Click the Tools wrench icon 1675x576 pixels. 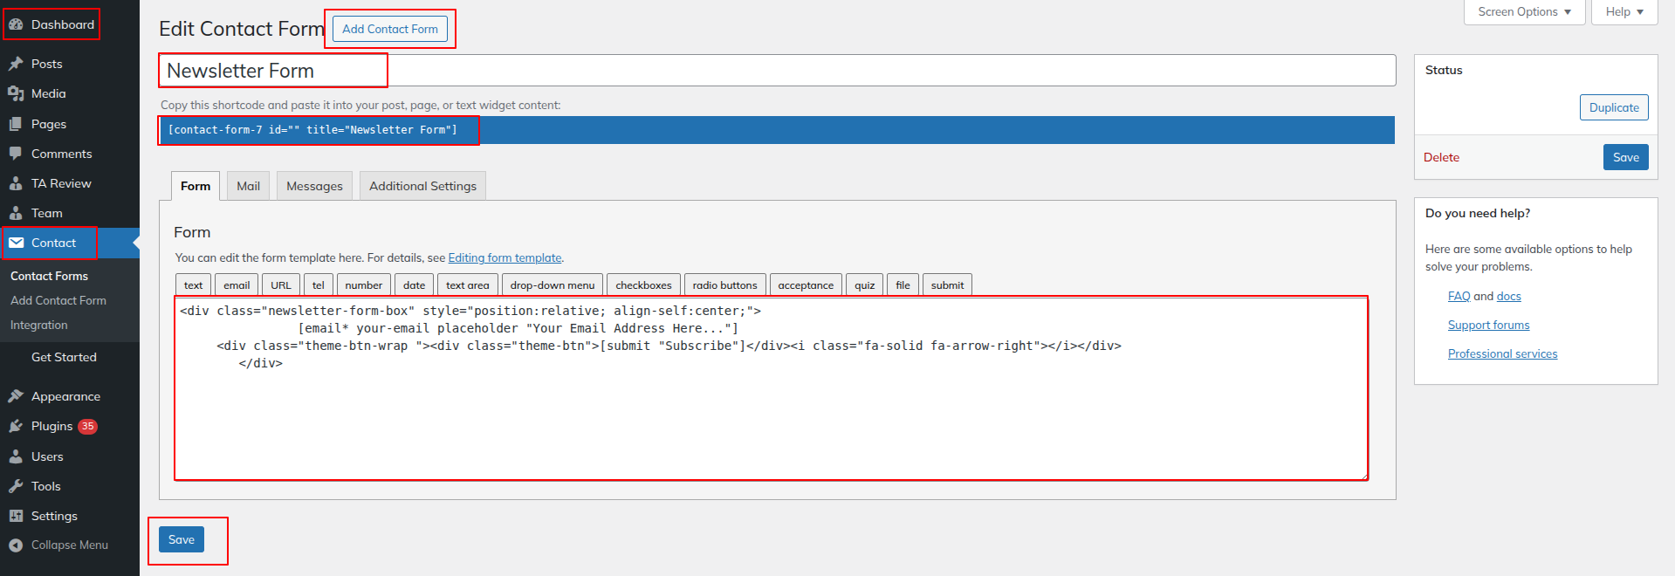(x=16, y=486)
